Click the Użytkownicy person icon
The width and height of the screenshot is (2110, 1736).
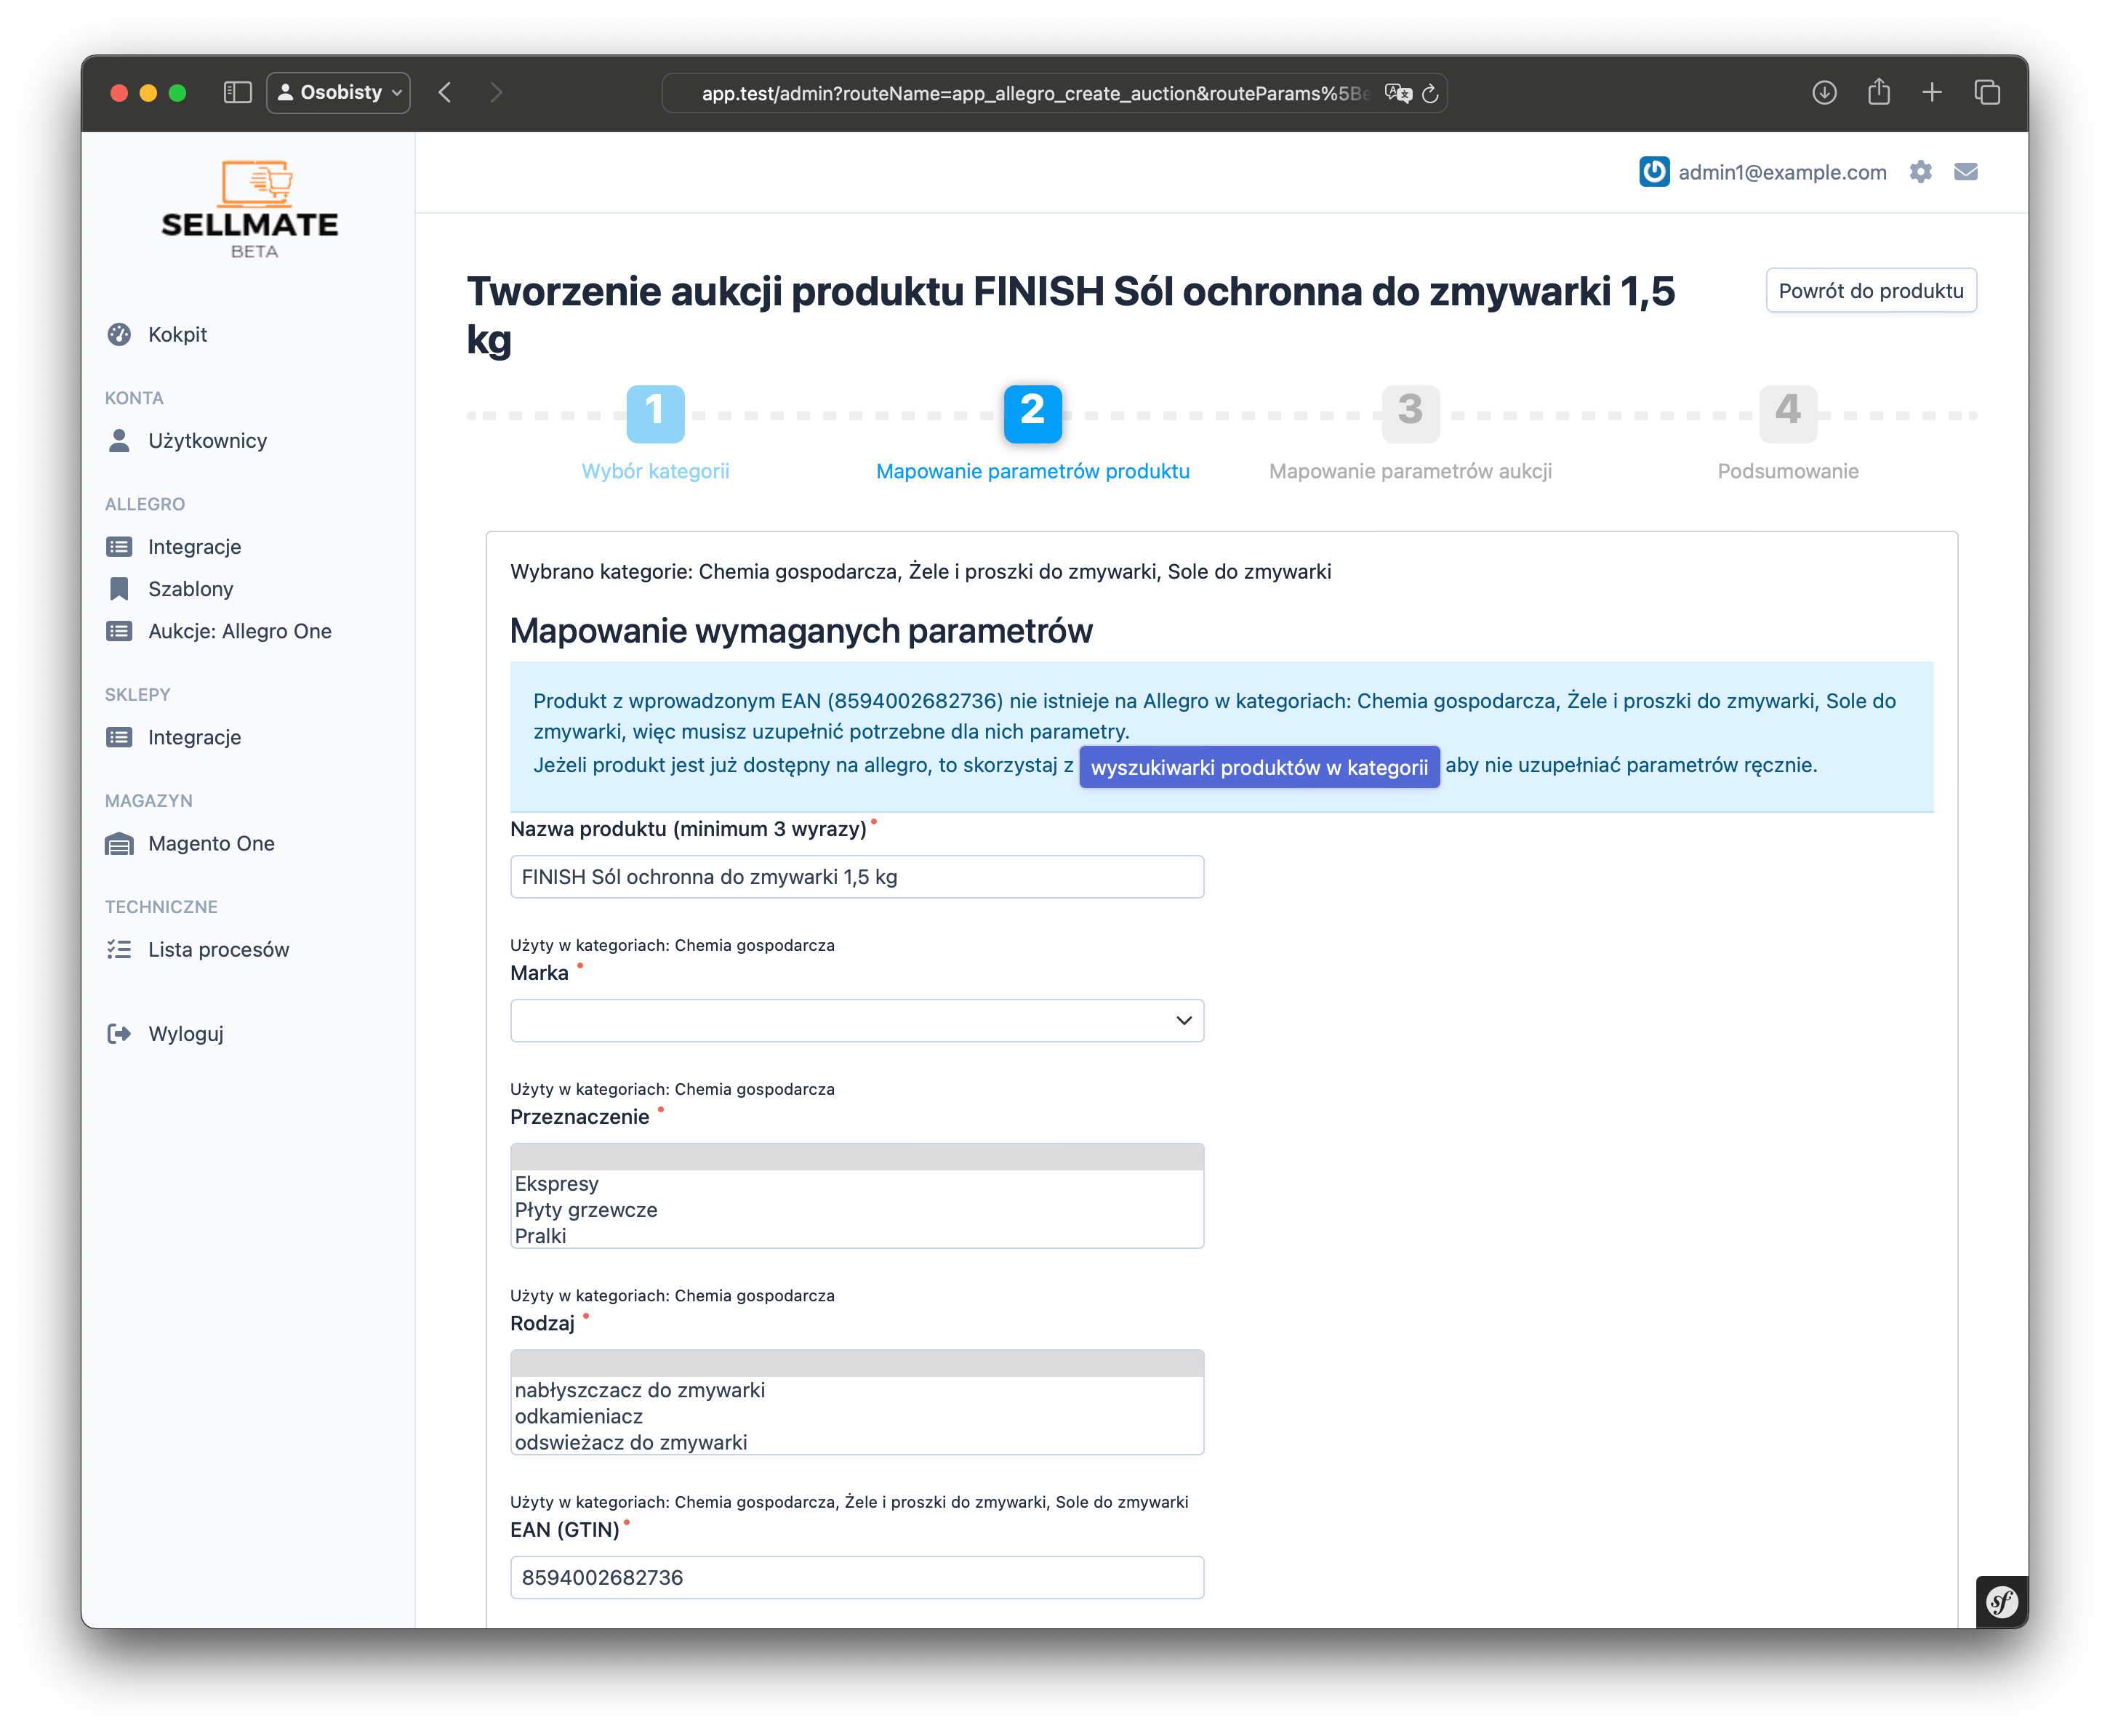point(119,440)
